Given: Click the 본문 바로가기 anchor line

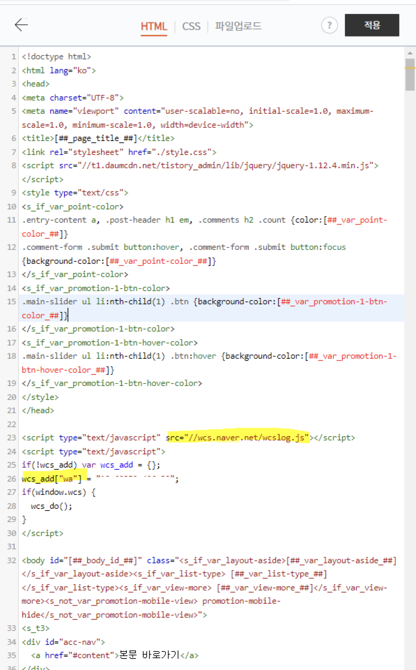Looking at the screenshot, I should (x=115, y=655).
